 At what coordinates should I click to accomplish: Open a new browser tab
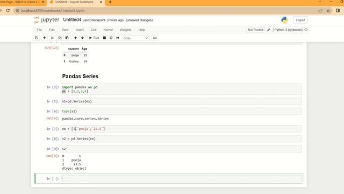110,2
